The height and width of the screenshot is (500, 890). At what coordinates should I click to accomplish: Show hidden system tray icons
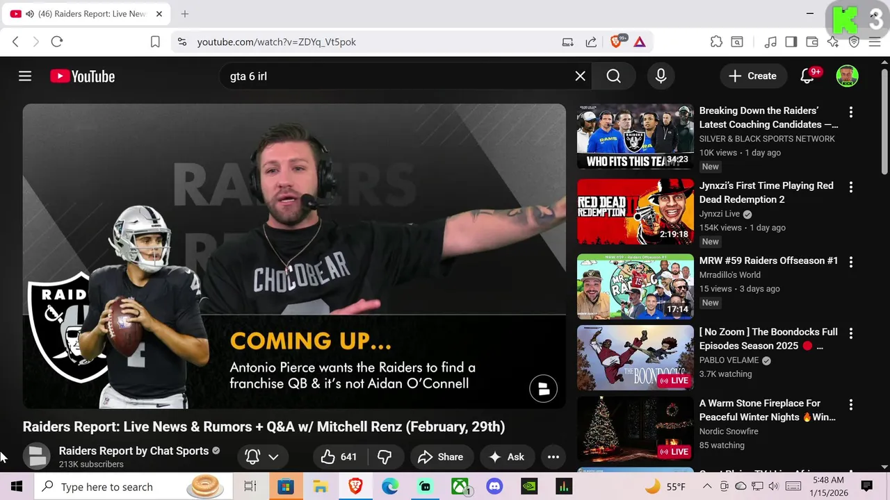point(706,486)
